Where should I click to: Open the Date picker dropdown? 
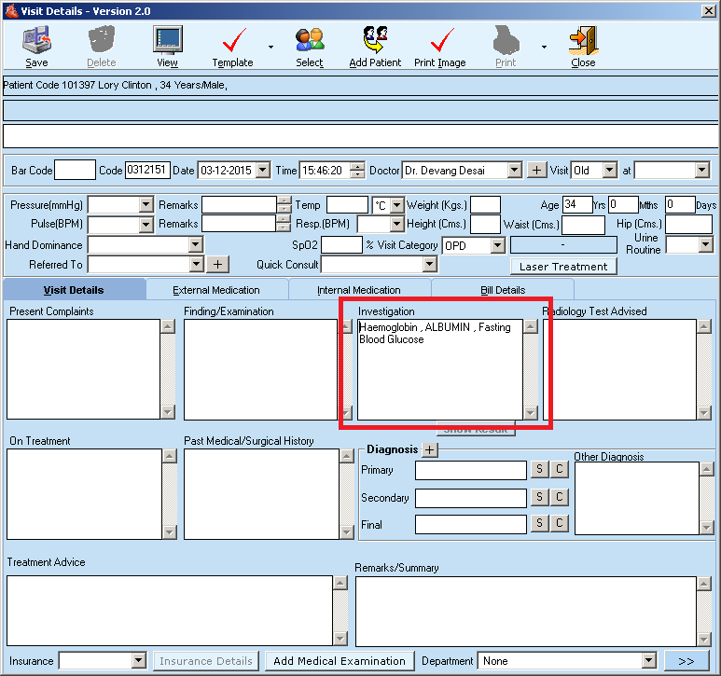[262, 171]
